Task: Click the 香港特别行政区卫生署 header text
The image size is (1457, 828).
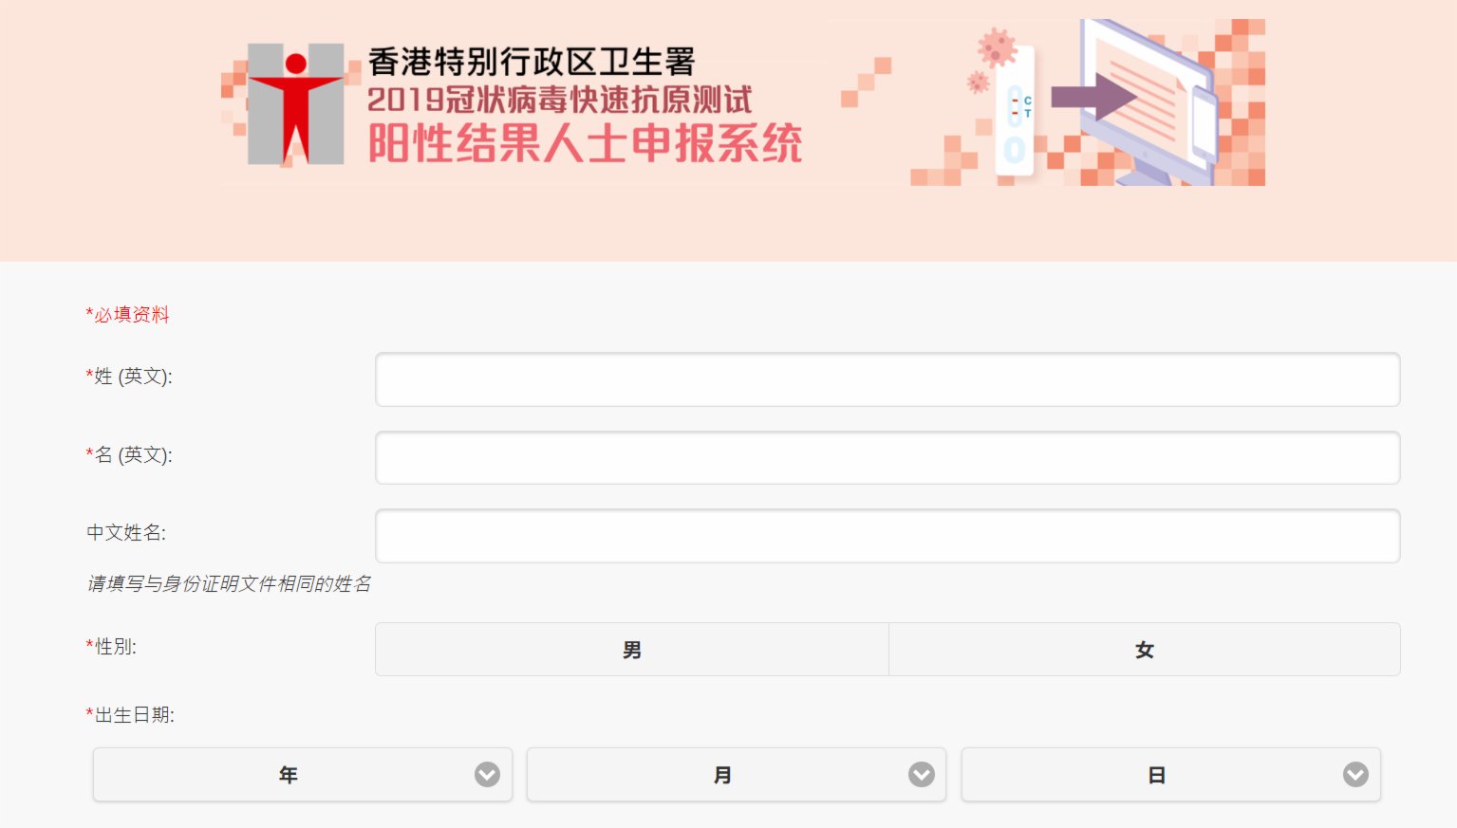Action: click(x=532, y=62)
